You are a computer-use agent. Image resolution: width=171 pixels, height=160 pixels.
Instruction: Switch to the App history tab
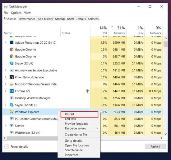[x=45, y=19]
